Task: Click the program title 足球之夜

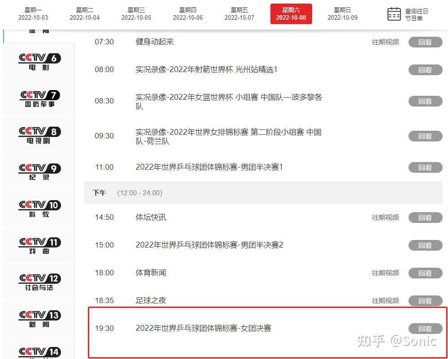Action: tap(151, 300)
